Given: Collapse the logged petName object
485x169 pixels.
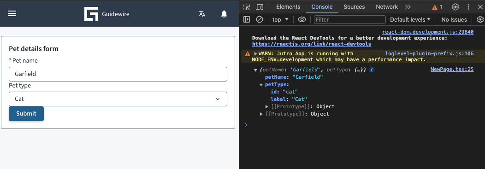Looking at the screenshot, I should coord(255,70).
